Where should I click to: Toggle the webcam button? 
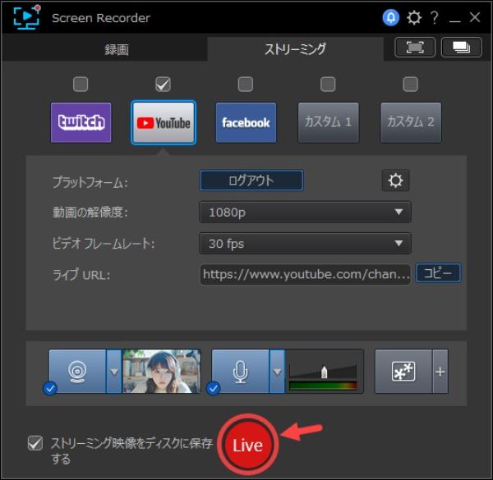point(77,372)
